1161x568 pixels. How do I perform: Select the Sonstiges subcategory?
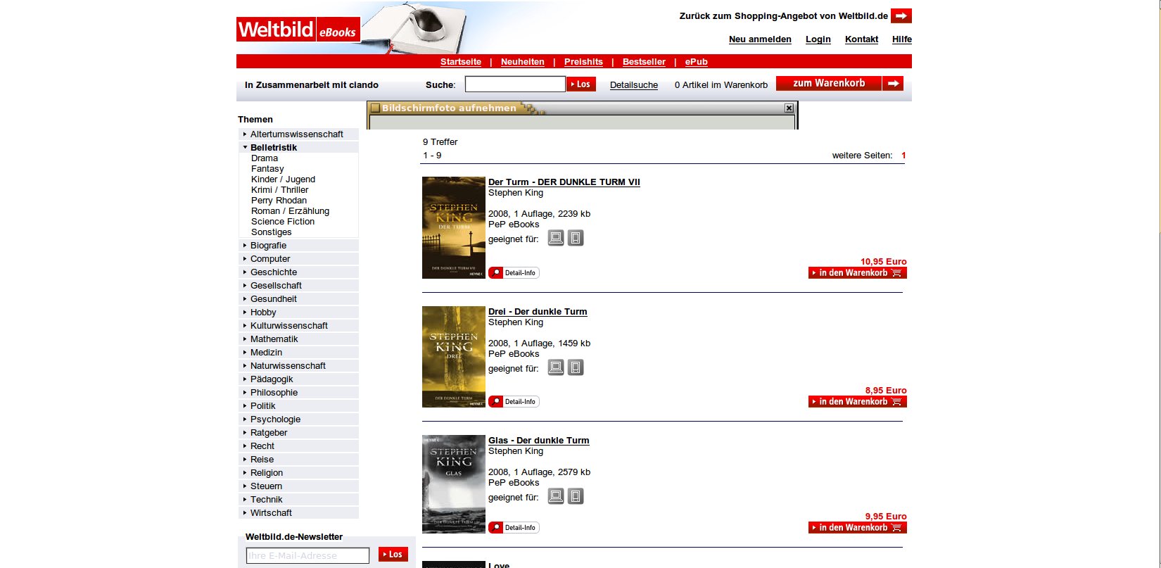point(271,232)
